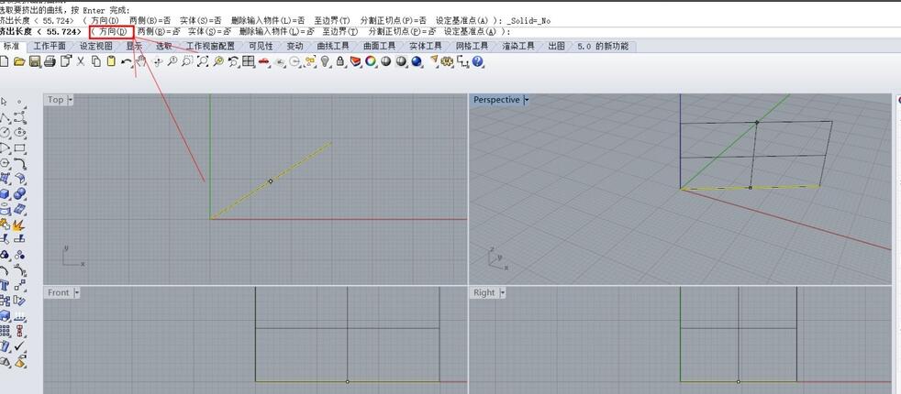Click the four-viewports layout icon
901x394 pixels.
(249, 61)
